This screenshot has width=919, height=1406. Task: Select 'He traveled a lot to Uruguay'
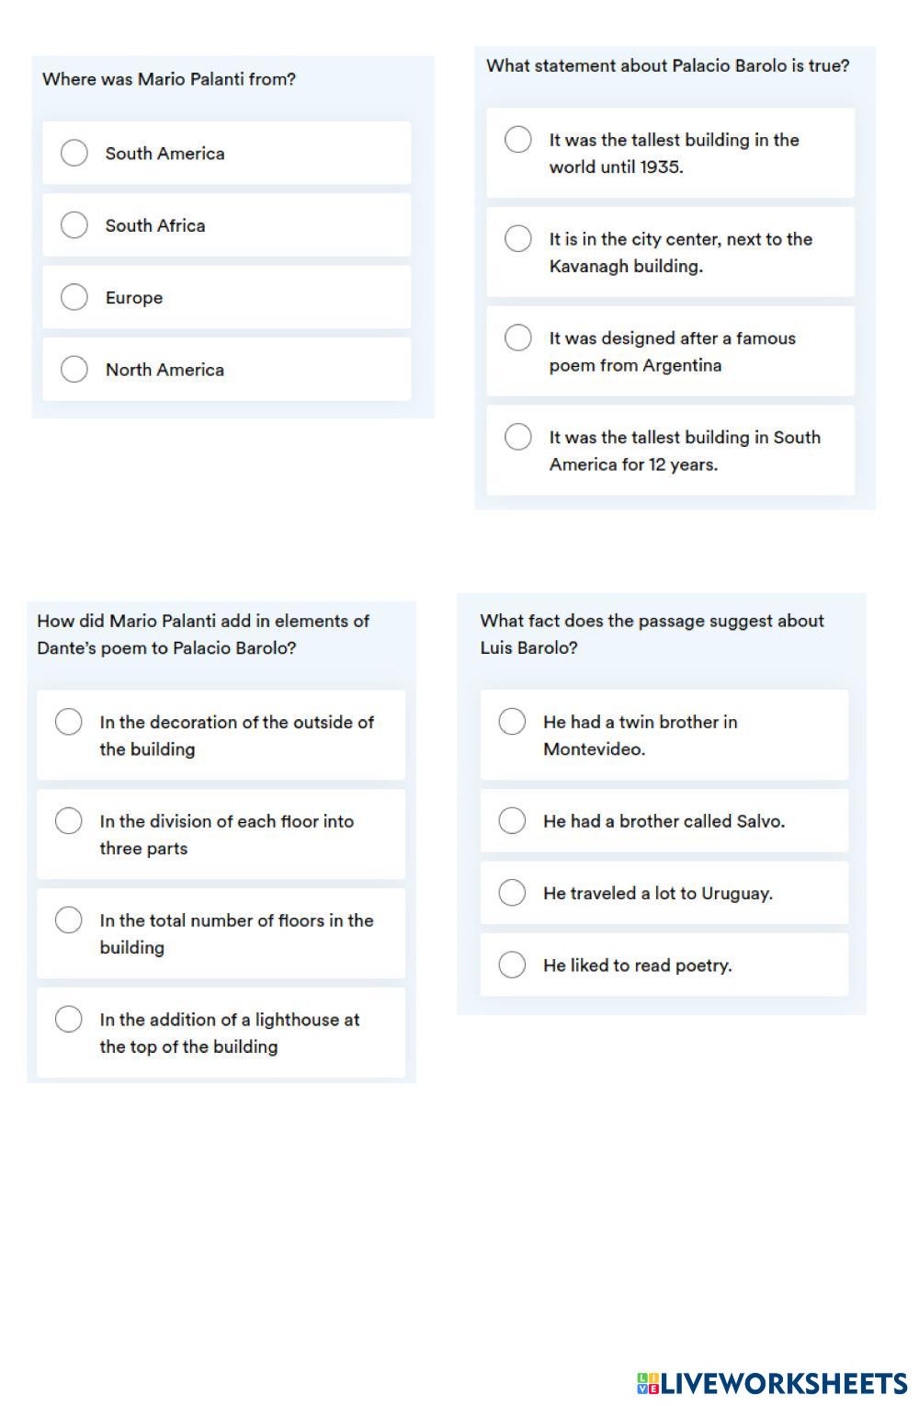point(512,892)
